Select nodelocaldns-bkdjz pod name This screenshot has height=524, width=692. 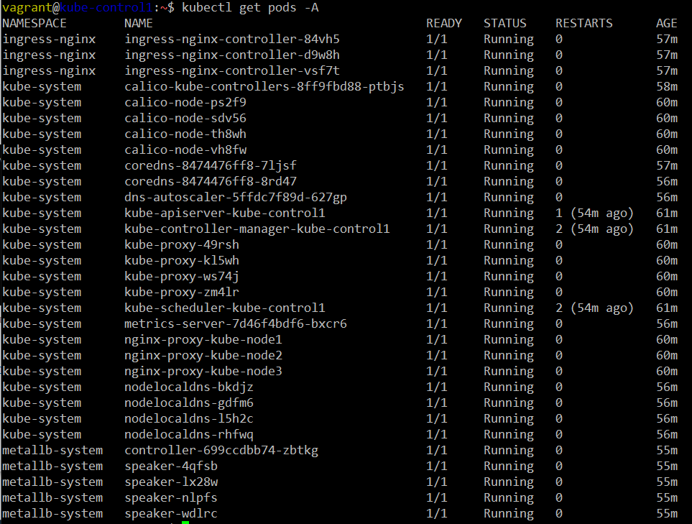tap(189, 387)
